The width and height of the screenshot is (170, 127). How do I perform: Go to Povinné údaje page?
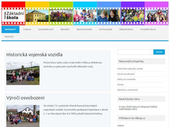pyautogui.click(x=148, y=29)
